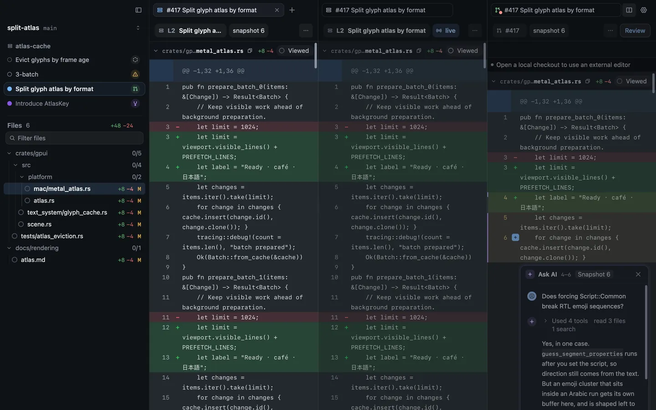
Task: Collapse the docs/rendering folder
Action: (9, 248)
